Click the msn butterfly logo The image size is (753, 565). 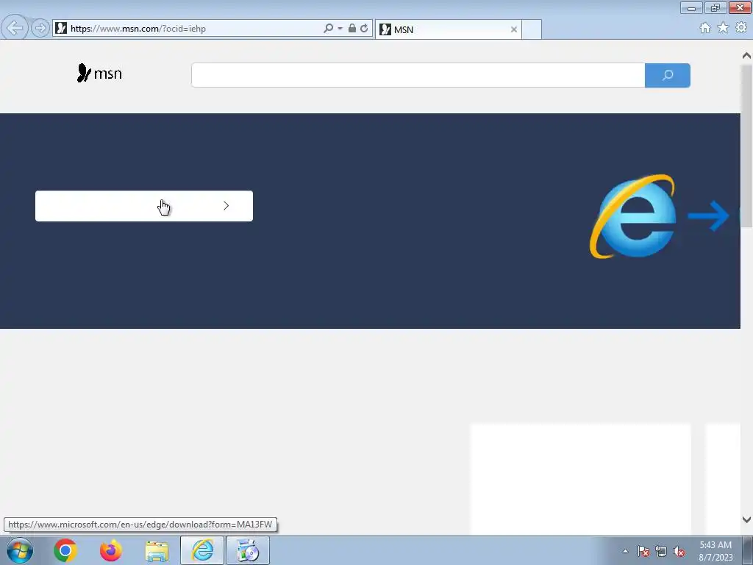[x=99, y=73]
